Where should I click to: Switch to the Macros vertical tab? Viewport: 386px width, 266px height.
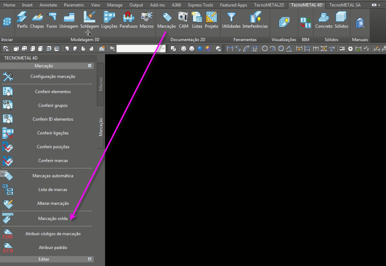pyautogui.click(x=101, y=84)
